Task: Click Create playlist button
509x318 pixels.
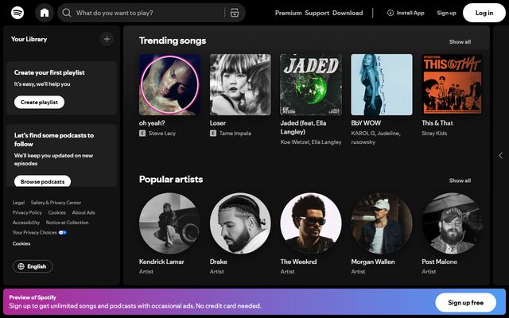Action: 39,103
